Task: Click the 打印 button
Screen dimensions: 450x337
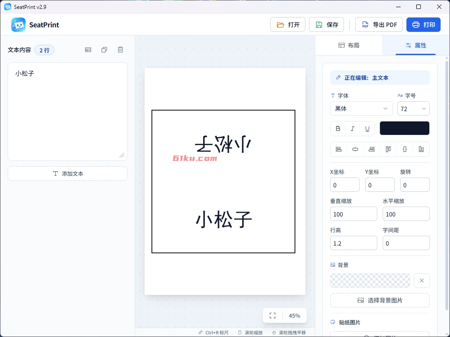Action: point(424,25)
